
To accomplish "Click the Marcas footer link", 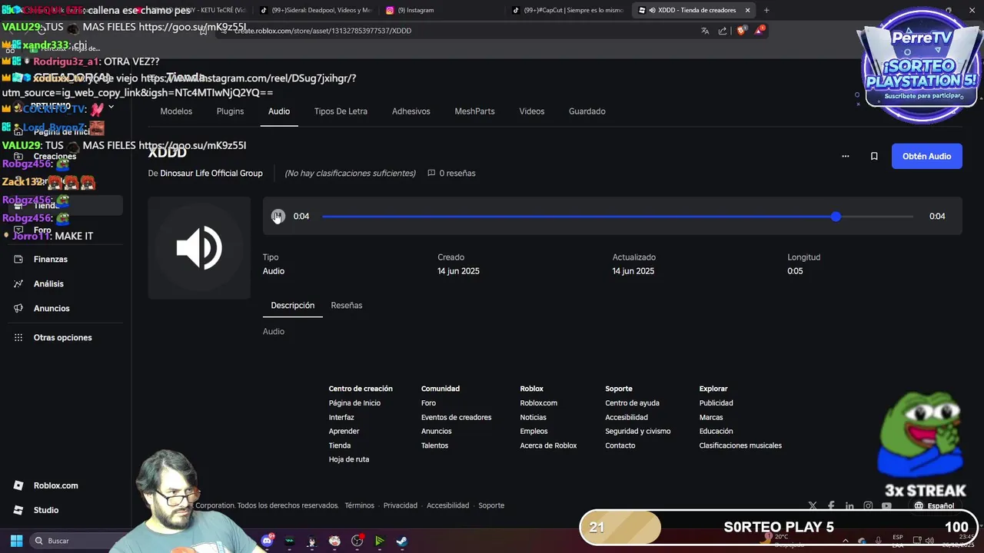I will (x=711, y=418).
